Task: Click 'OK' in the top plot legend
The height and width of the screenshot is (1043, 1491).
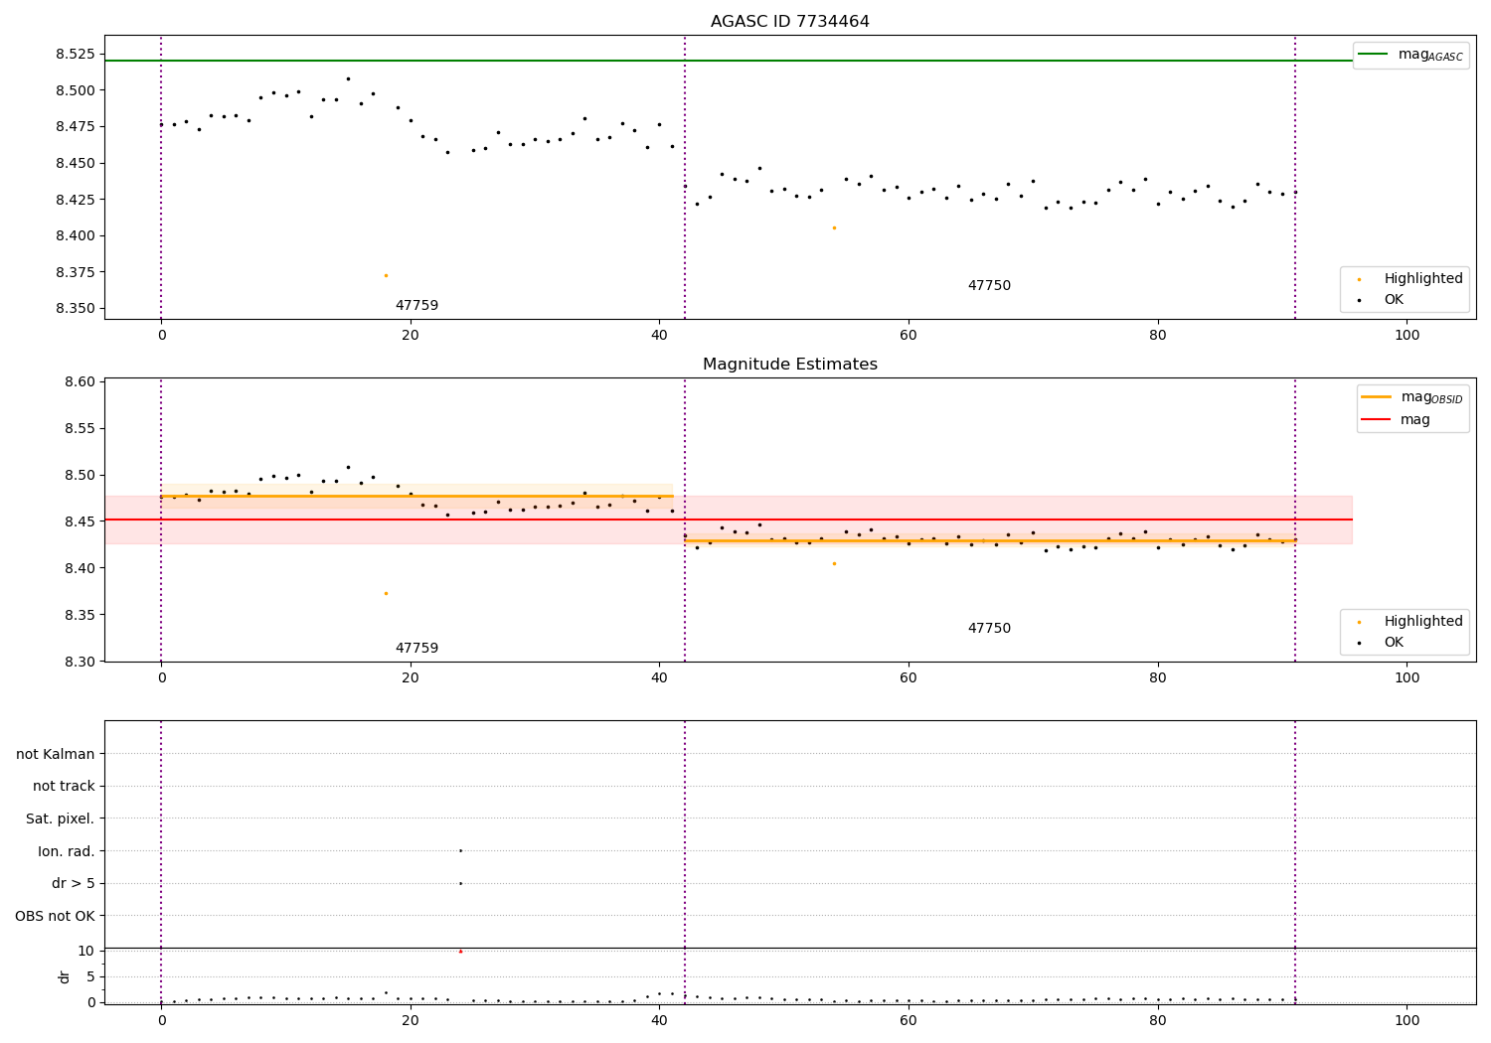Action: (x=1394, y=299)
